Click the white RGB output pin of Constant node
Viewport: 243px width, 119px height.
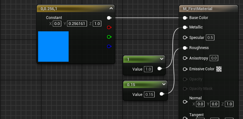point(109,18)
